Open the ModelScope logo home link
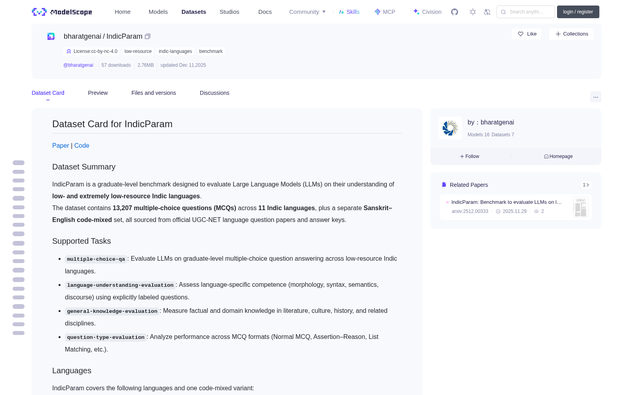 (x=62, y=12)
